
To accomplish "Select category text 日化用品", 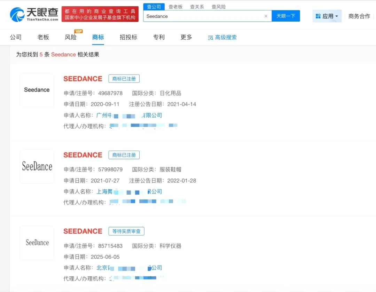I will 171,93.
